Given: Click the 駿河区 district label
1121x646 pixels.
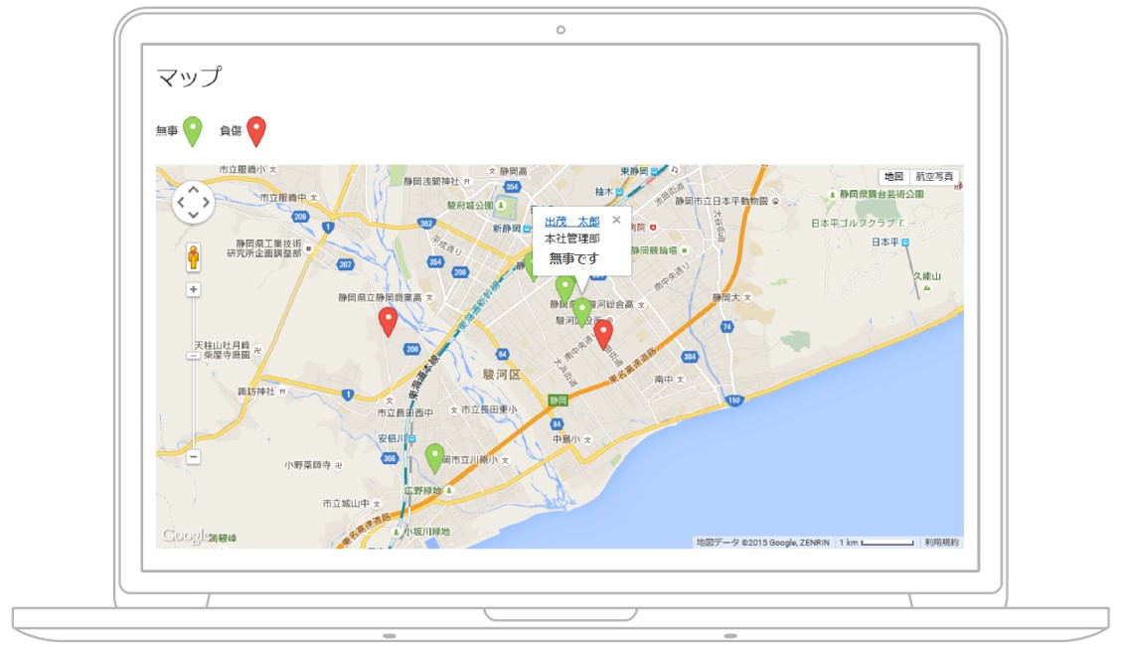Looking at the screenshot, I should (501, 375).
